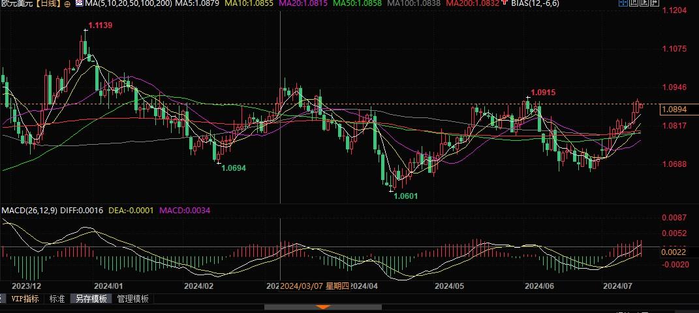
Task: Click the 另存模板 tab
Action: pyautogui.click(x=91, y=299)
